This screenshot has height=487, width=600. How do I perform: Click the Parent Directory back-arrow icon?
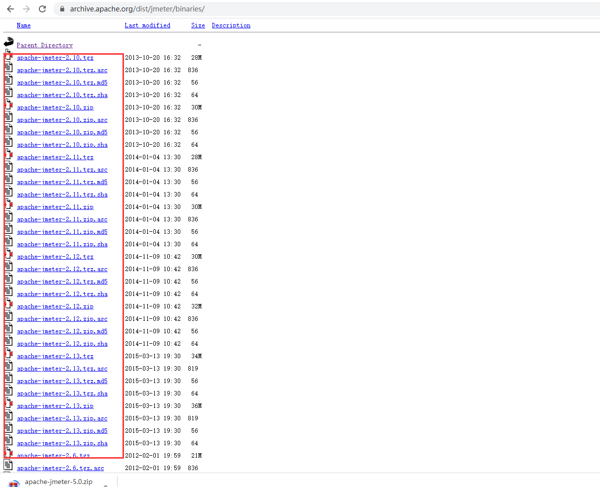8,43
